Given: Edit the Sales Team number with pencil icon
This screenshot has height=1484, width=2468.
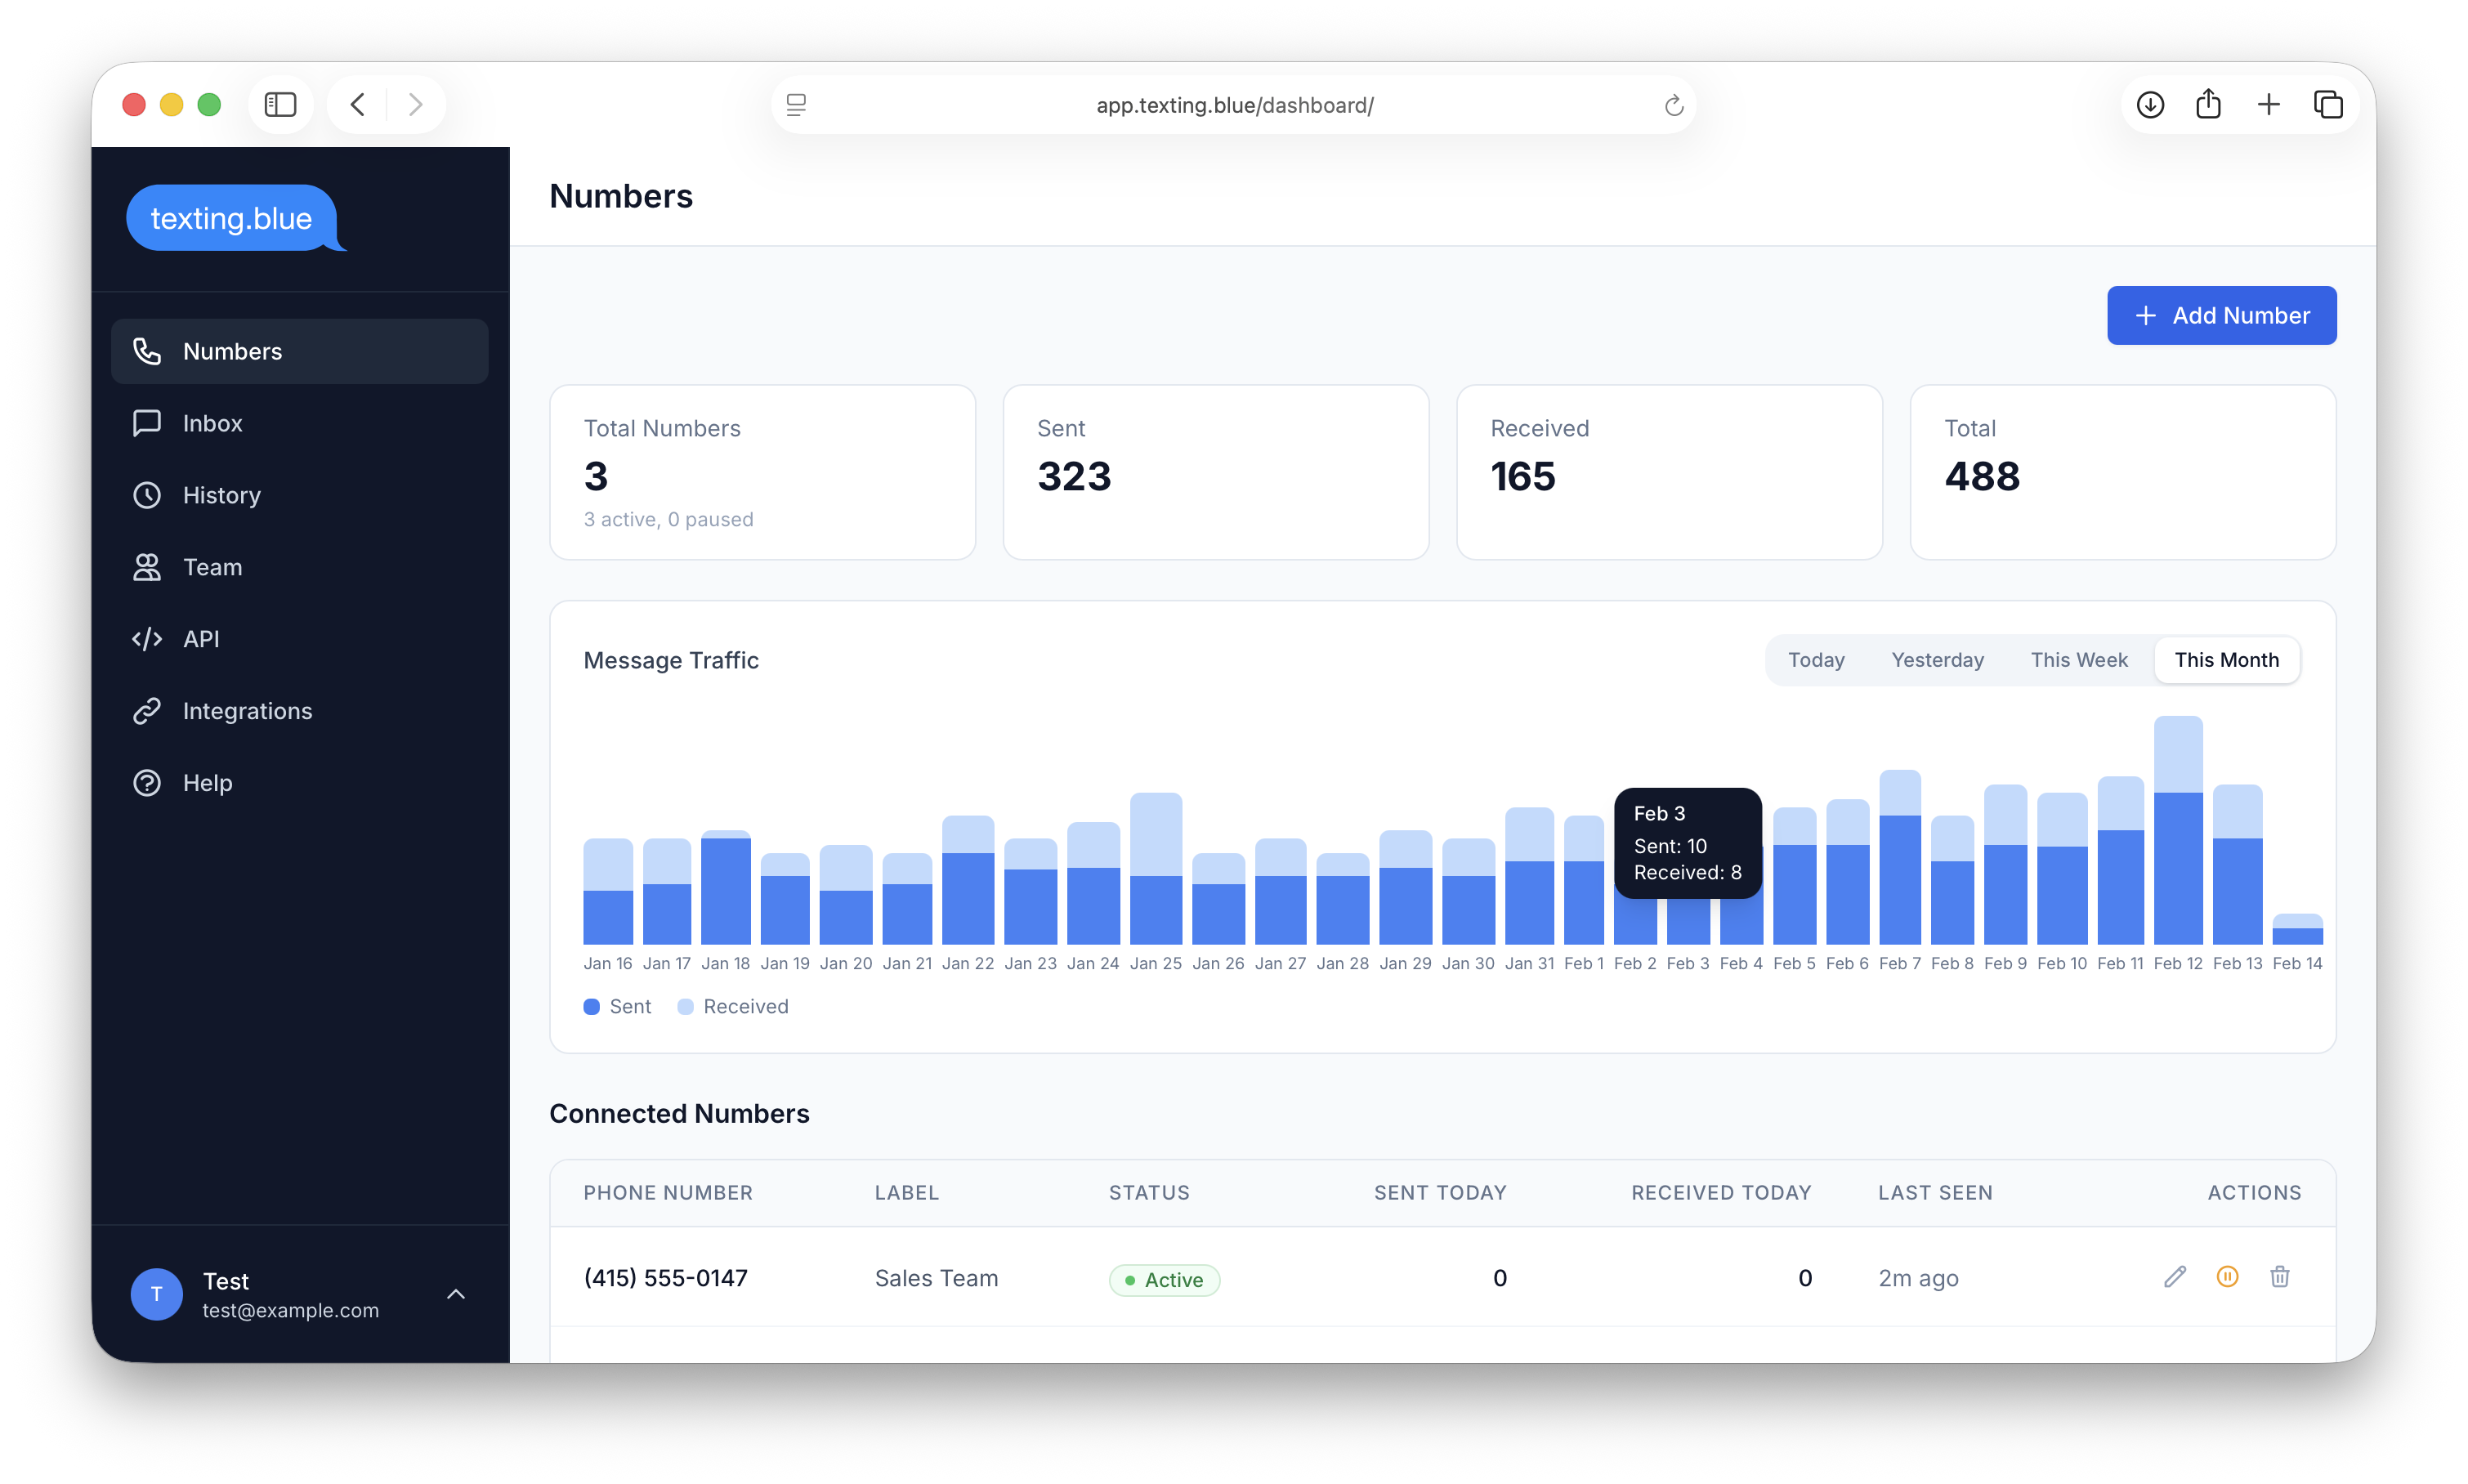Looking at the screenshot, I should 2175,1277.
